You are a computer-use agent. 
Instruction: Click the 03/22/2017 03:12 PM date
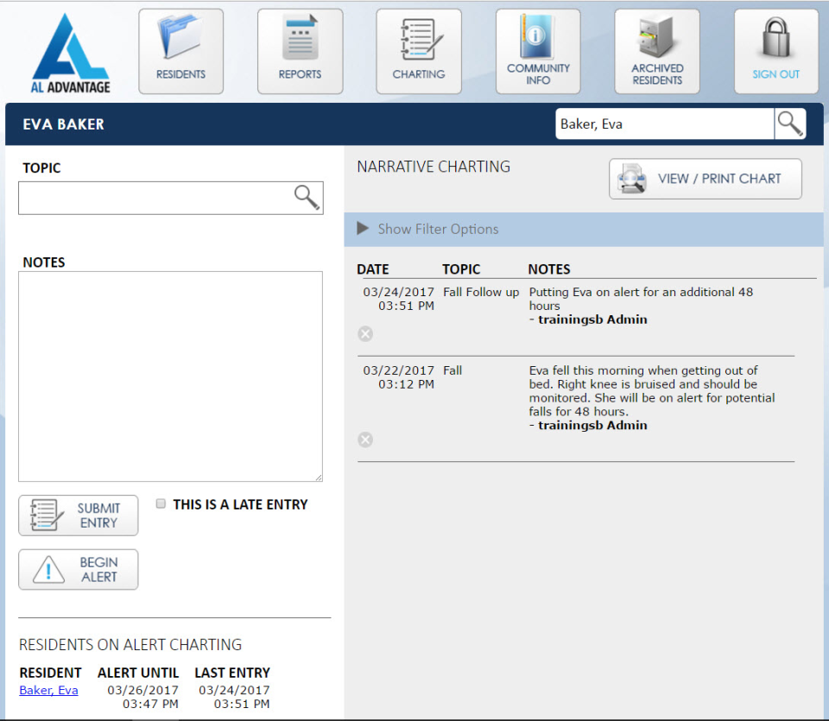tap(399, 376)
